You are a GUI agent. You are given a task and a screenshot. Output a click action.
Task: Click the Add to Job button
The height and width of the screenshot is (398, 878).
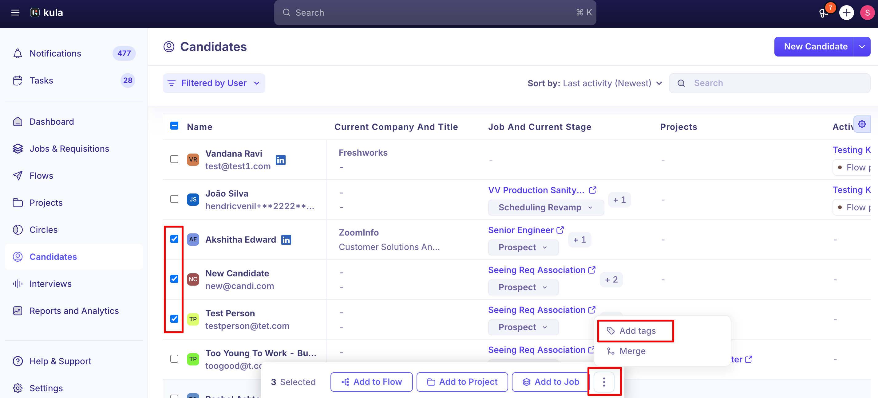(551, 382)
